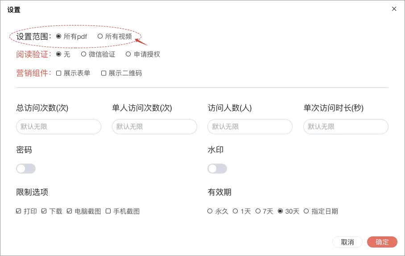Uncheck the 打印 restriction checkbox
Image resolution: width=405 pixels, height=256 pixels.
click(19, 211)
